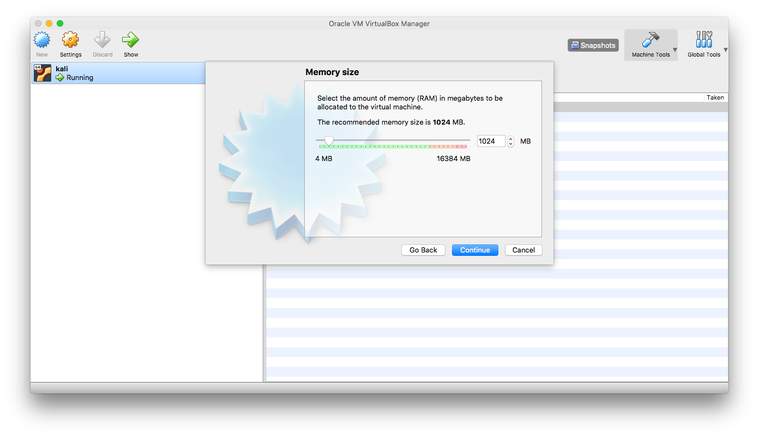Viewport: 759px width, 437px height.
Task: Click the Discard arrow icon
Action: tap(102, 40)
